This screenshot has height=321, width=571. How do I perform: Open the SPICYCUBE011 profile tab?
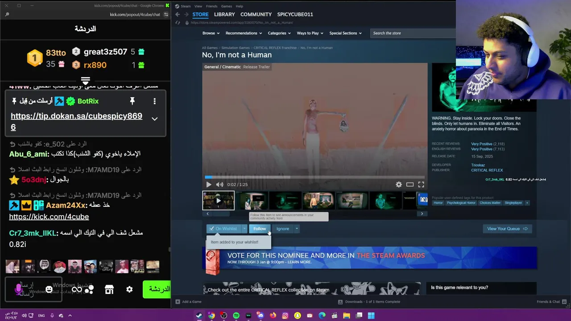click(x=295, y=14)
